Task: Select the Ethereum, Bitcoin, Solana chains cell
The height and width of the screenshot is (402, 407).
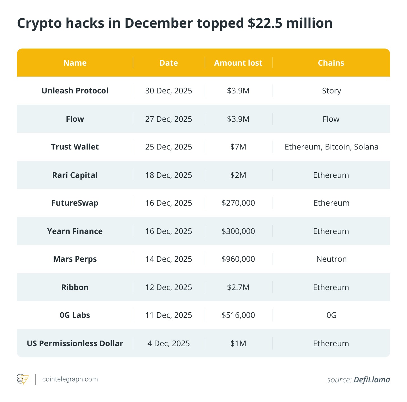Action: [331, 147]
